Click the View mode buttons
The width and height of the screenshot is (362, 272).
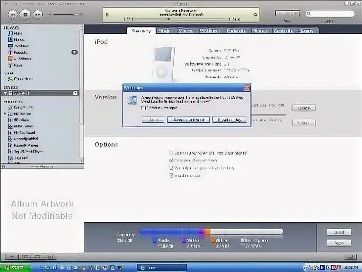coord(288,14)
